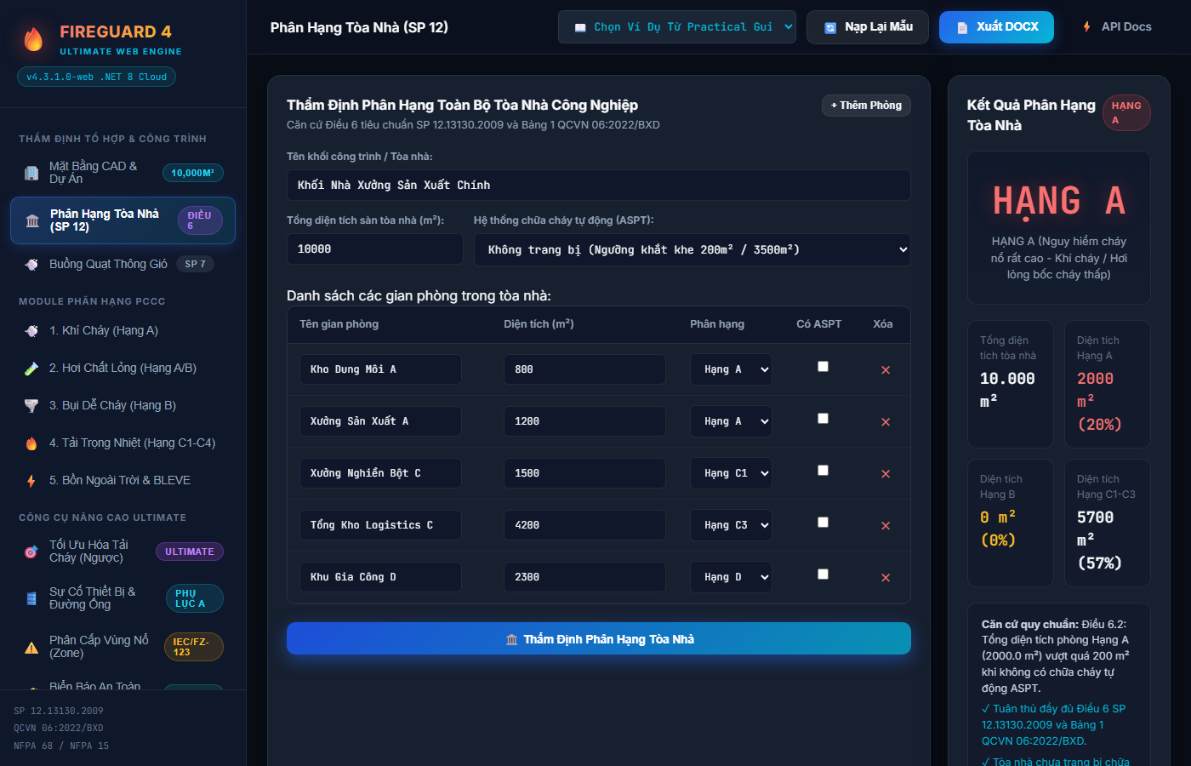Click the total floor area field 10000

pyautogui.click(x=375, y=249)
